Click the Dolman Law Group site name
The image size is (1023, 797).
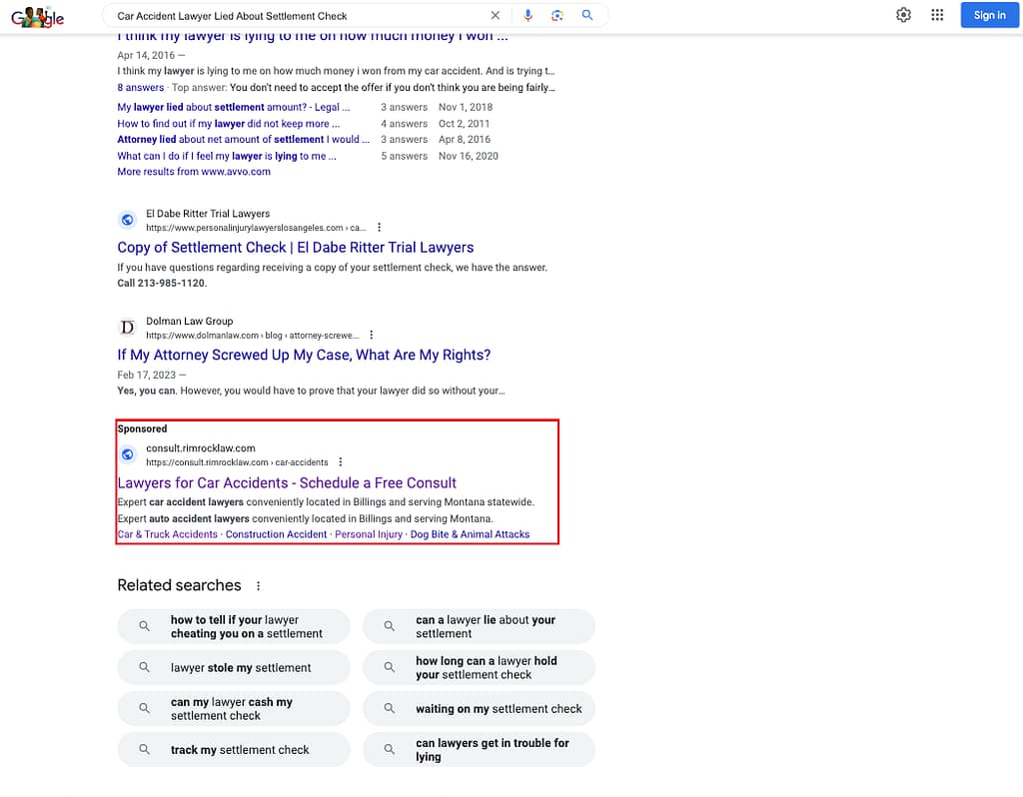(x=189, y=321)
